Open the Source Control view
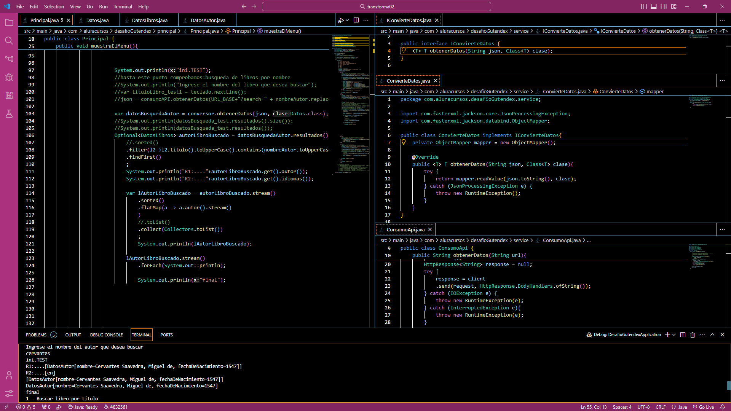Image resolution: width=731 pixels, height=411 pixels. pos(9,59)
